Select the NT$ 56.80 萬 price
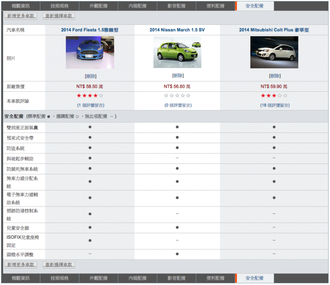The height and width of the screenshot is (285, 330). 177,87
